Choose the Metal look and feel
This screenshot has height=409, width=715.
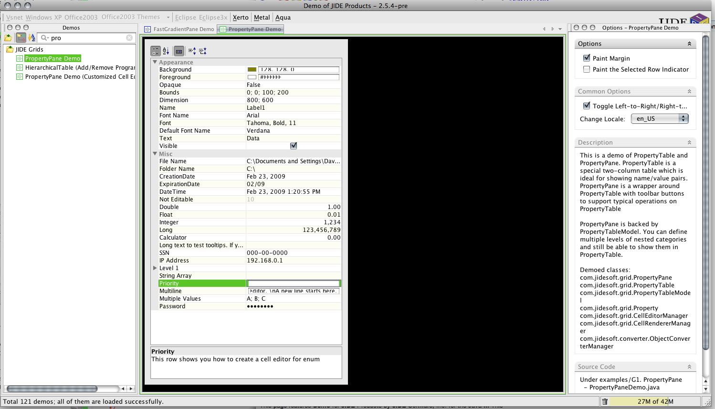(x=262, y=17)
